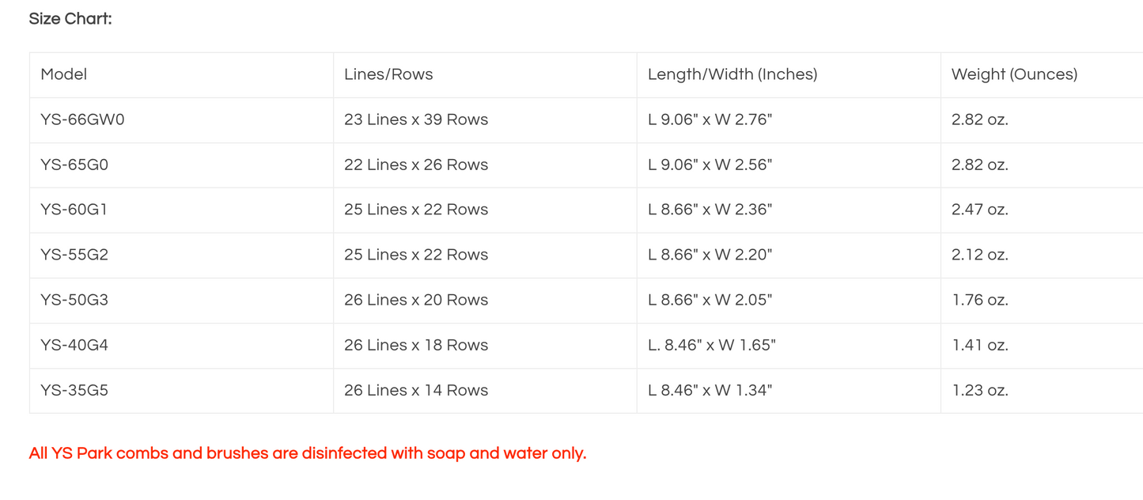
Task: Select the YS-66GW0 model cell
Action: click(82, 119)
